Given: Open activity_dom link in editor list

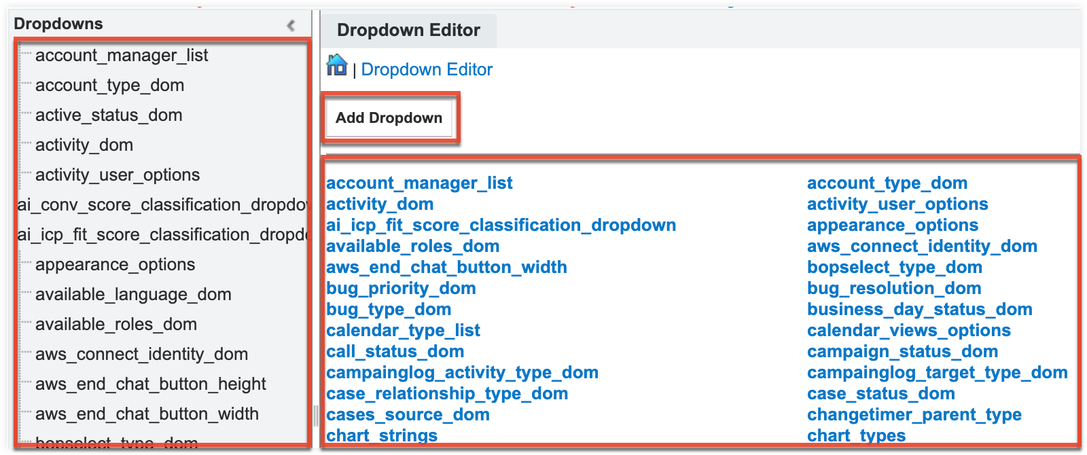Looking at the screenshot, I should [x=380, y=204].
